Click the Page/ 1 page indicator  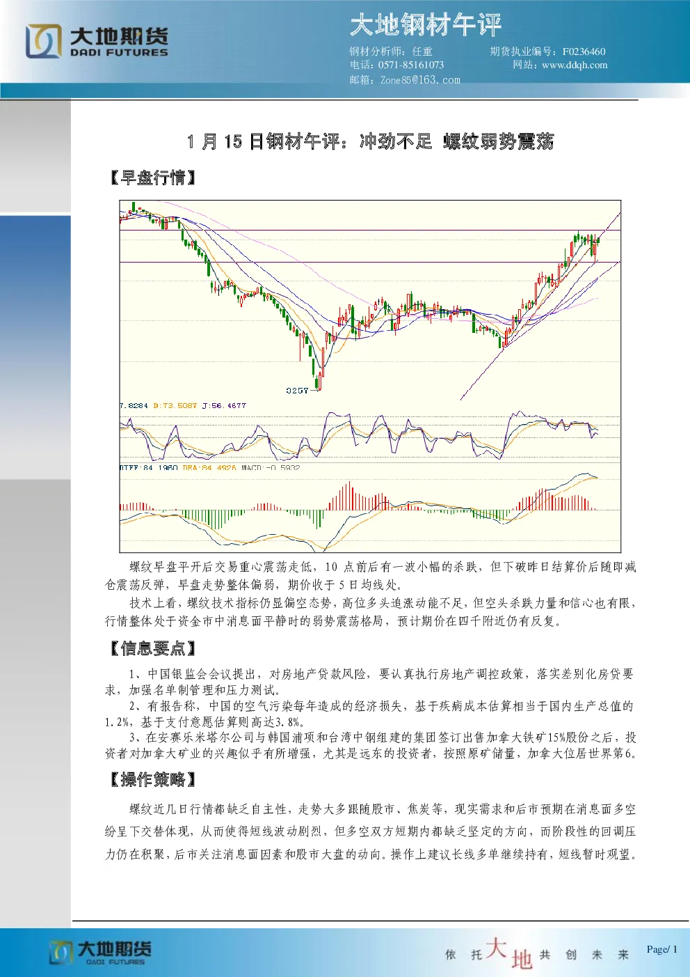tap(661, 949)
